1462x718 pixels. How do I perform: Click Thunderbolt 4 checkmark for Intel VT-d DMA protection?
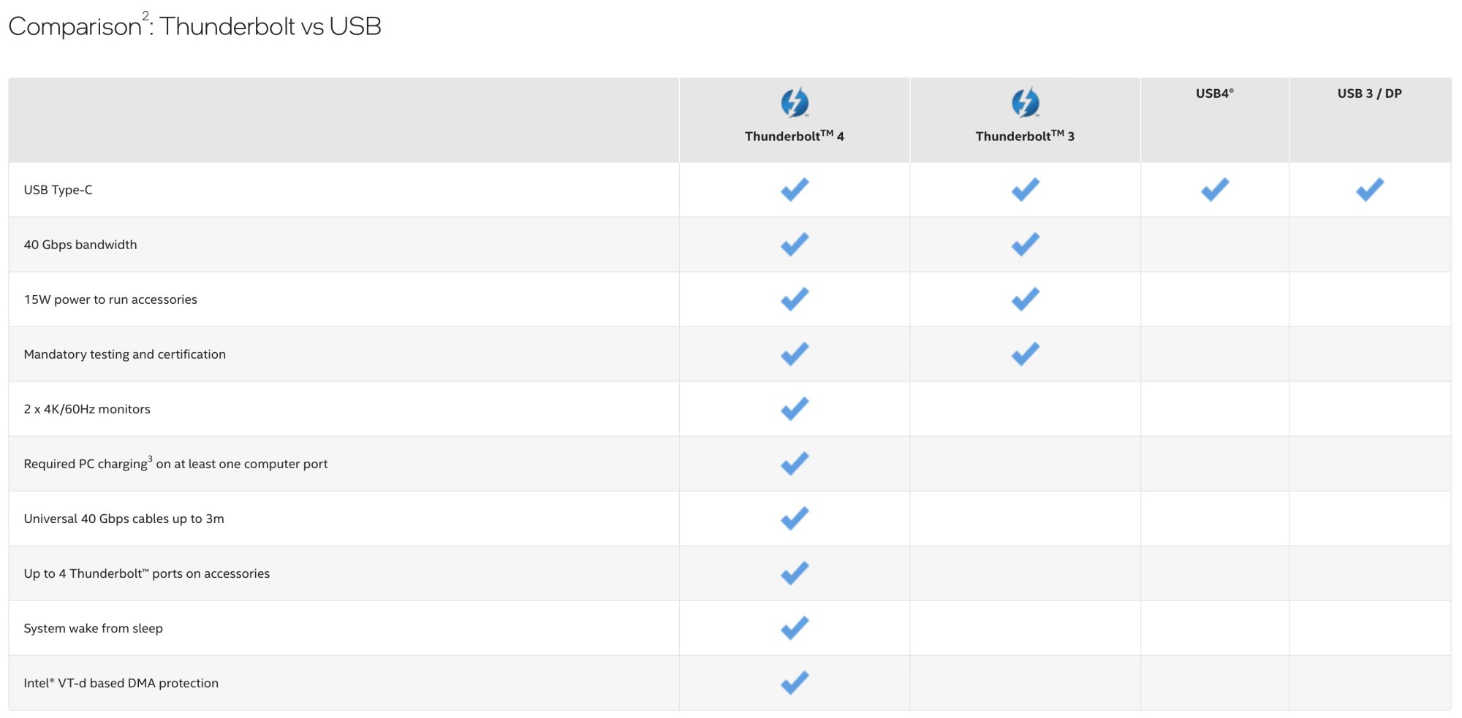[795, 683]
